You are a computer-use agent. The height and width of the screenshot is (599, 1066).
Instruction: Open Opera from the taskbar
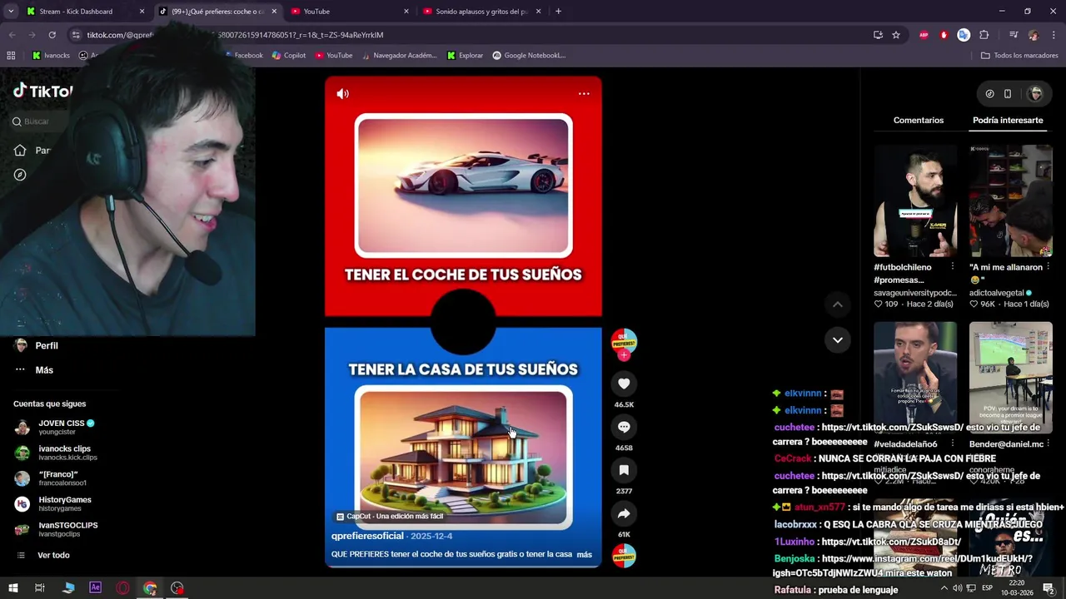coord(122,588)
